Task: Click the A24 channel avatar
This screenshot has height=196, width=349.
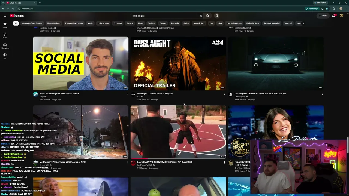Action: pyautogui.click(x=133, y=94)
